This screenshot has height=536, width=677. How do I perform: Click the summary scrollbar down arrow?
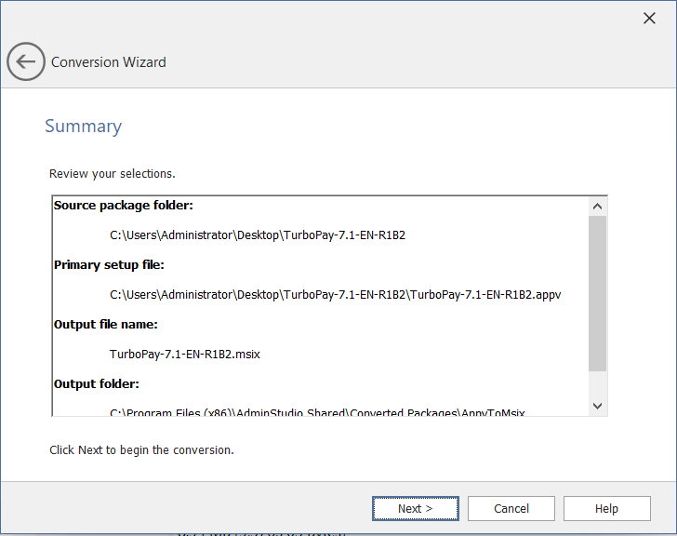point(597,406)
